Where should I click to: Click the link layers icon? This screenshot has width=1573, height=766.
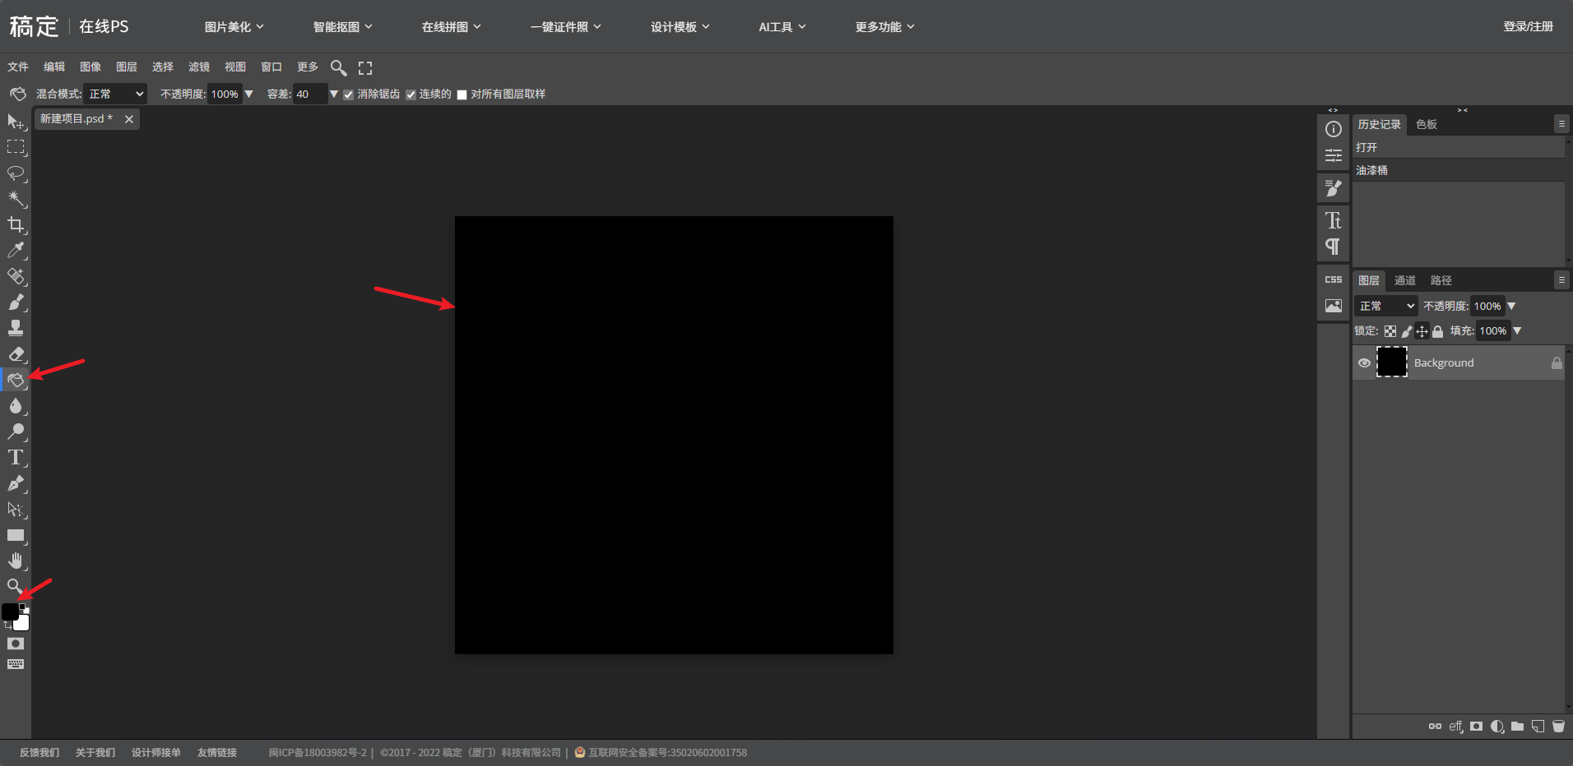(1435, 727)
